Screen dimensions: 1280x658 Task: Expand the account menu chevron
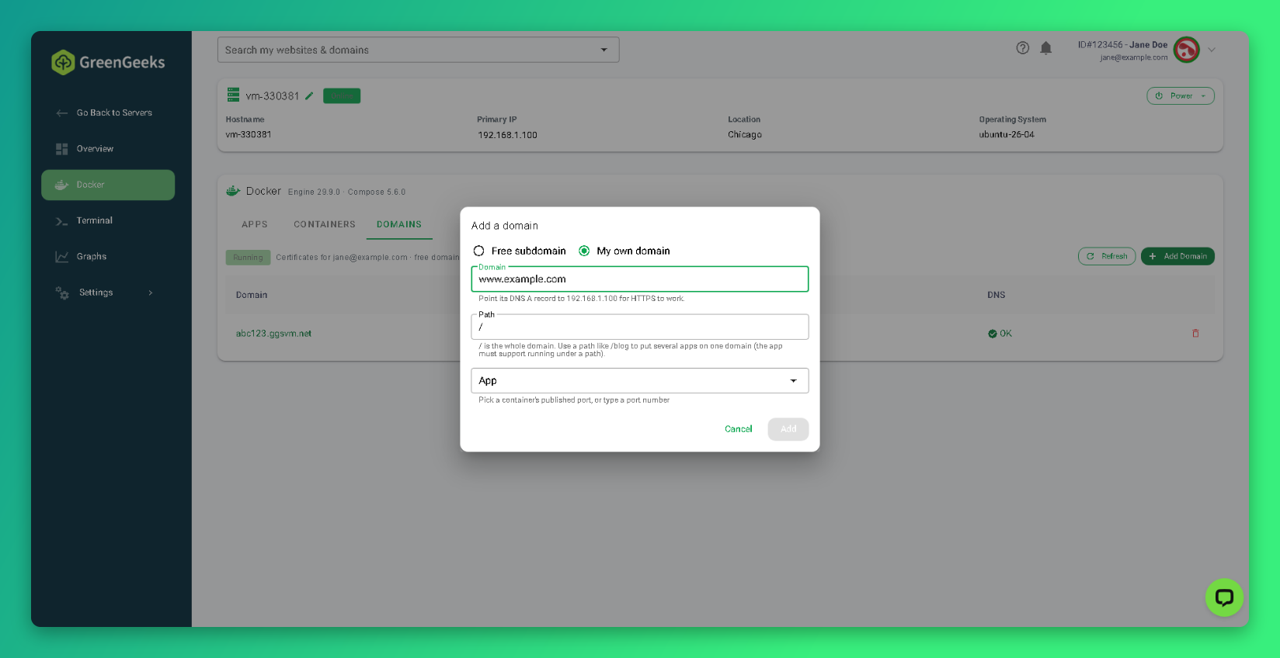[1212, 50]
